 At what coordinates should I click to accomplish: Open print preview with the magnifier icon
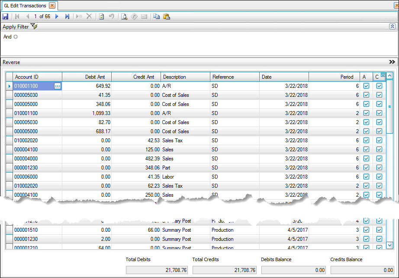coord(124,16)
